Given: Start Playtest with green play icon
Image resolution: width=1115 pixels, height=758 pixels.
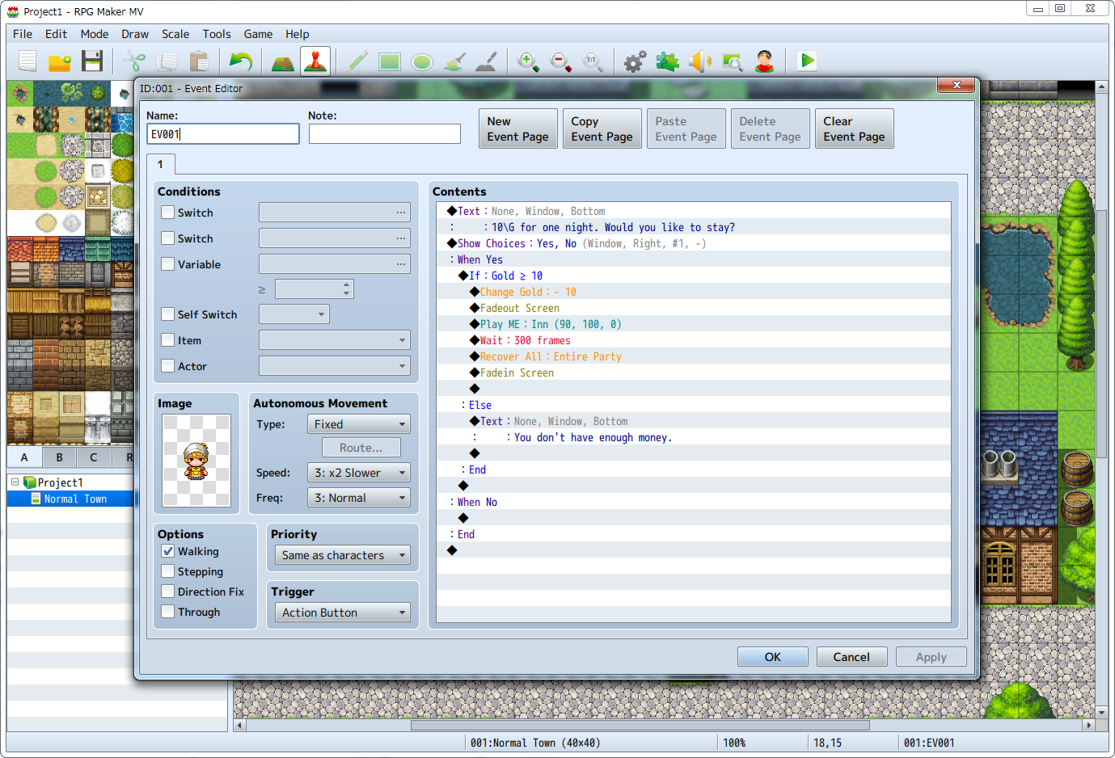Looking at the screenshot, I should (x=807, y=61).
